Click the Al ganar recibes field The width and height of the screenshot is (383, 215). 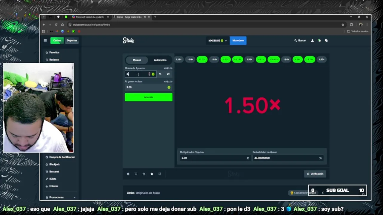[148, 87]
